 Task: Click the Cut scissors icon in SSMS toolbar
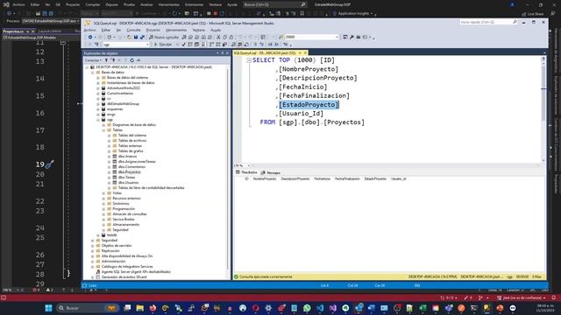pyautogui.click(x=218, y=37)
